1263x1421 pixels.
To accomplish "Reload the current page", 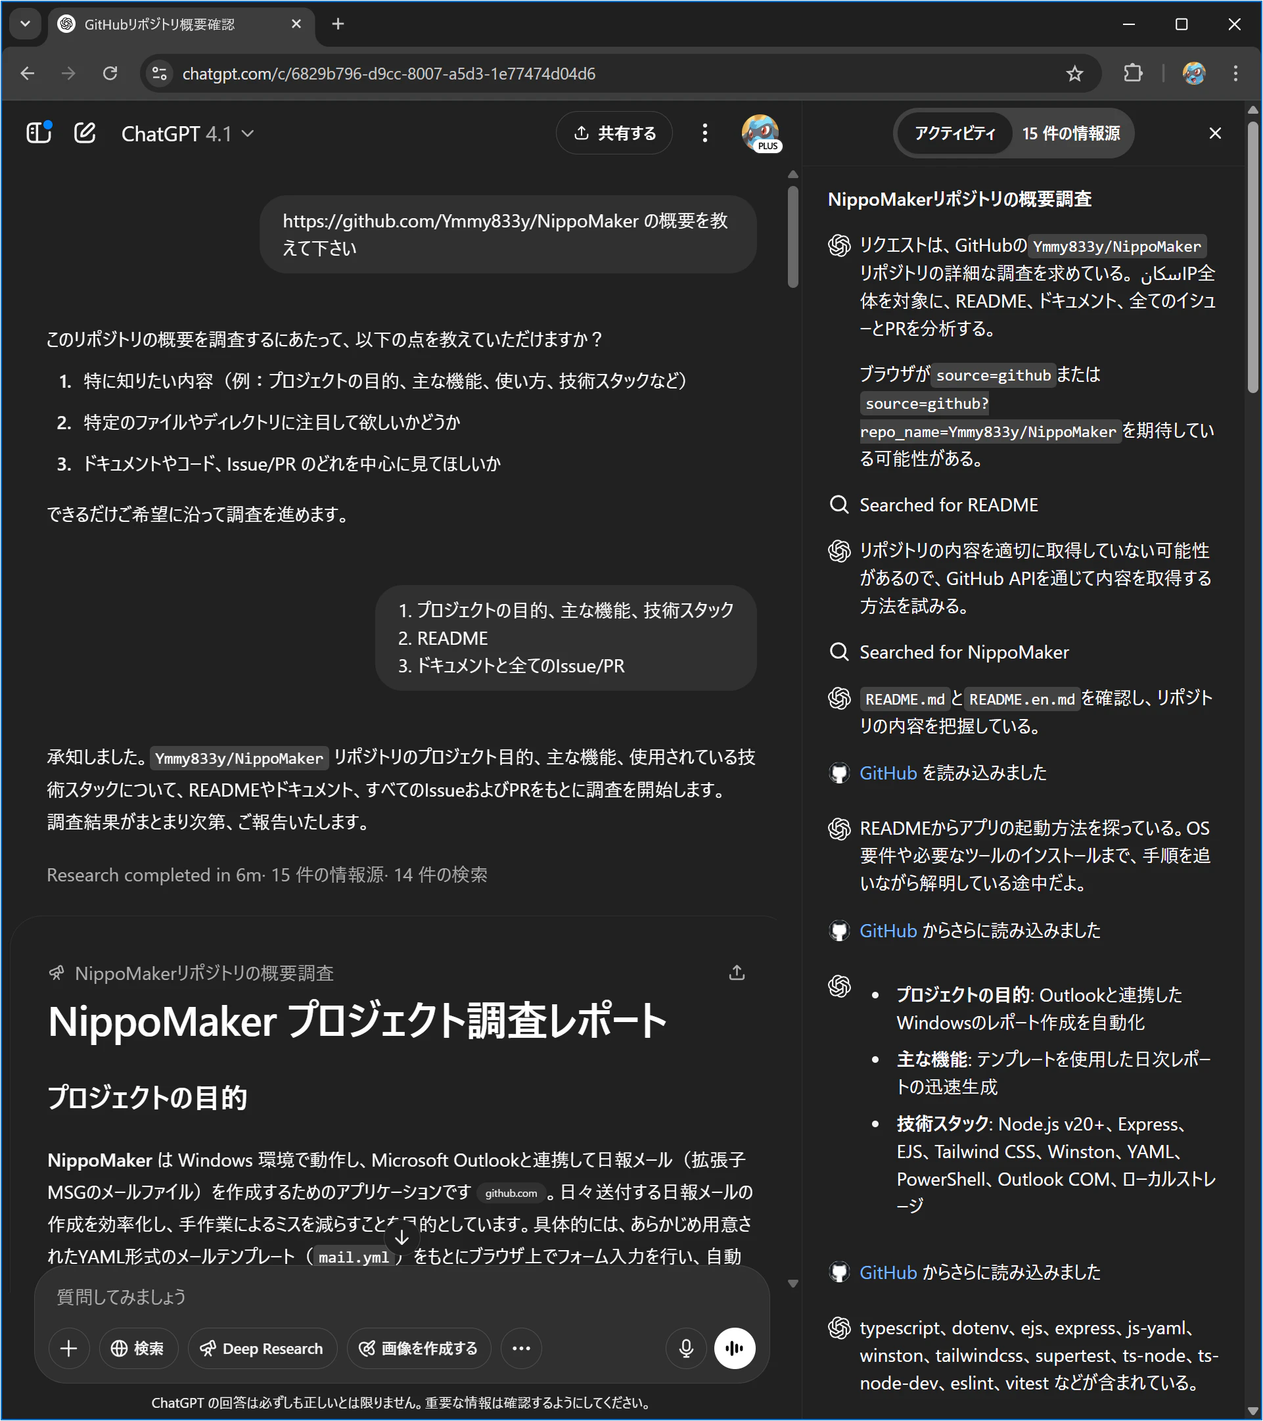I will click(110, 73).
